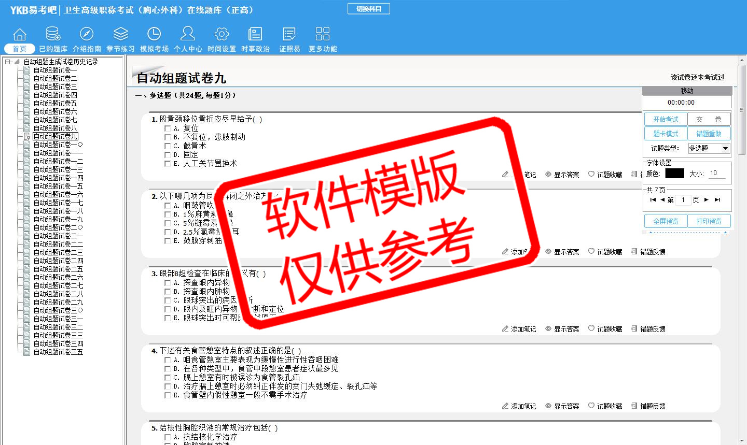This screenshot has height=445, width=747.
Task: Click the black font color swatch
Action: pos(674,174)
